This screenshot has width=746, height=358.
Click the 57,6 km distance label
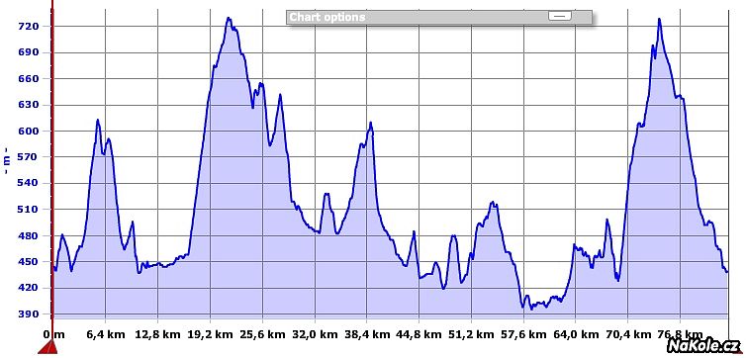tap(524, 334)
